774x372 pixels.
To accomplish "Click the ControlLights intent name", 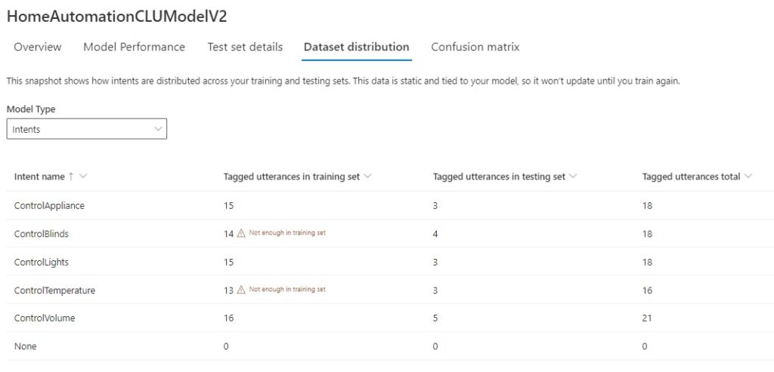I will [x=41, y=262].
